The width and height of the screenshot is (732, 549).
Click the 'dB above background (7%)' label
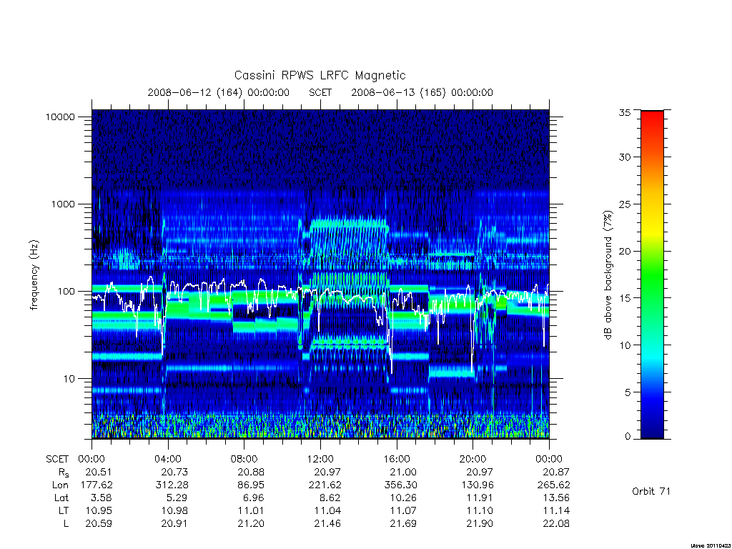(x=608, y=275)
